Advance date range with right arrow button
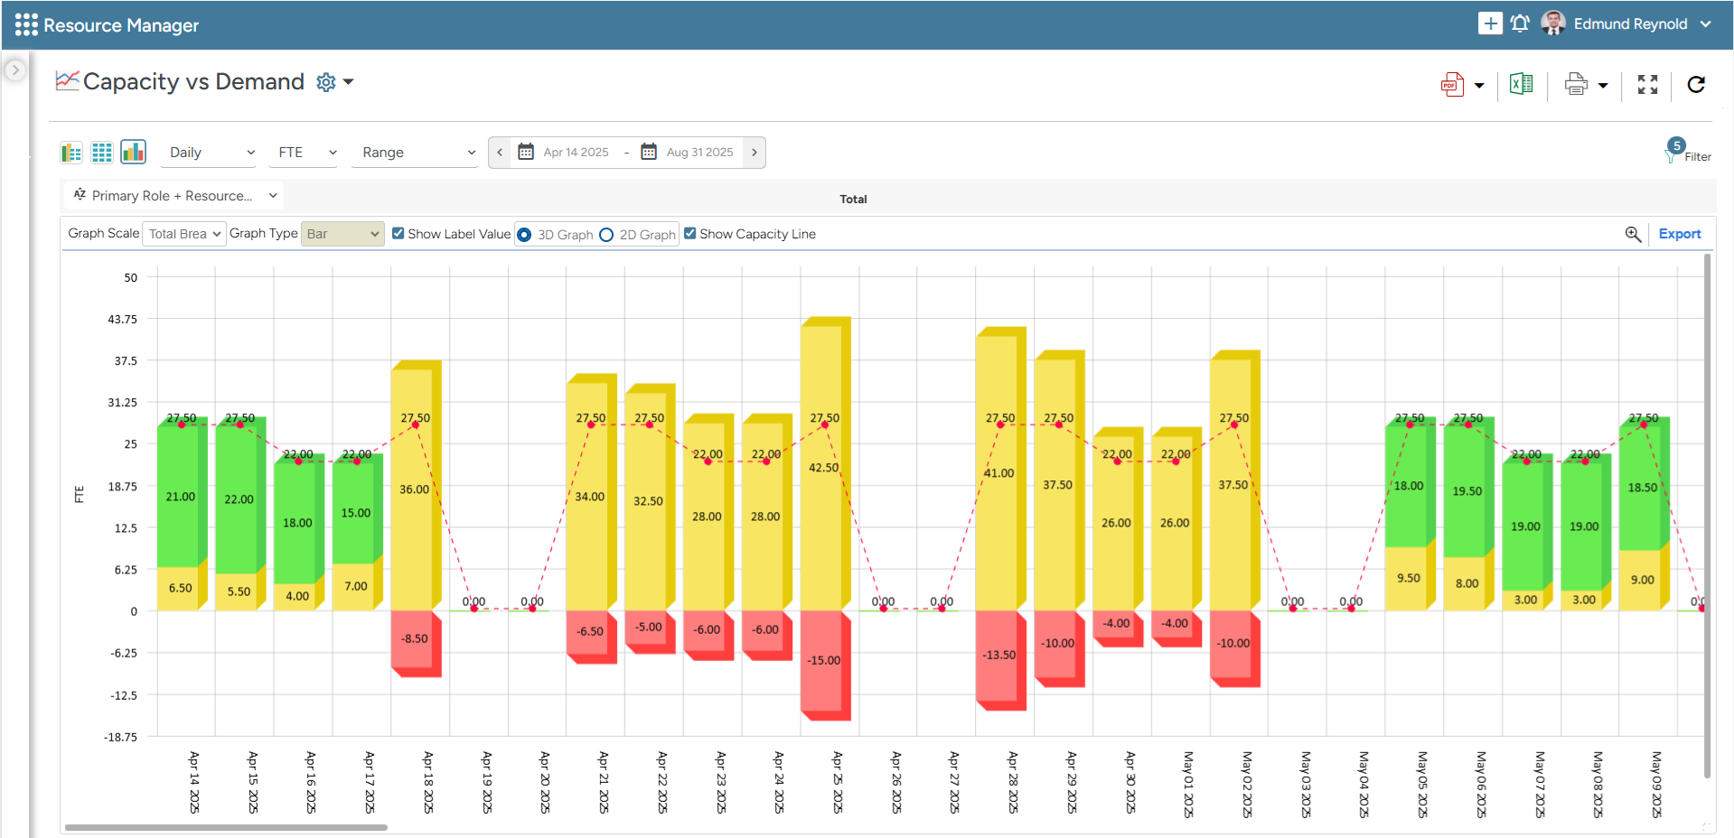Screen dimensions: 1734x838 755,152
